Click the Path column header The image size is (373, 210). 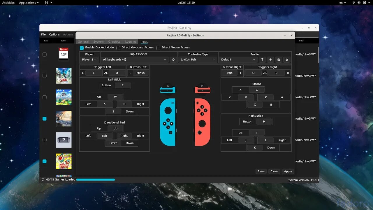point(302,41)
